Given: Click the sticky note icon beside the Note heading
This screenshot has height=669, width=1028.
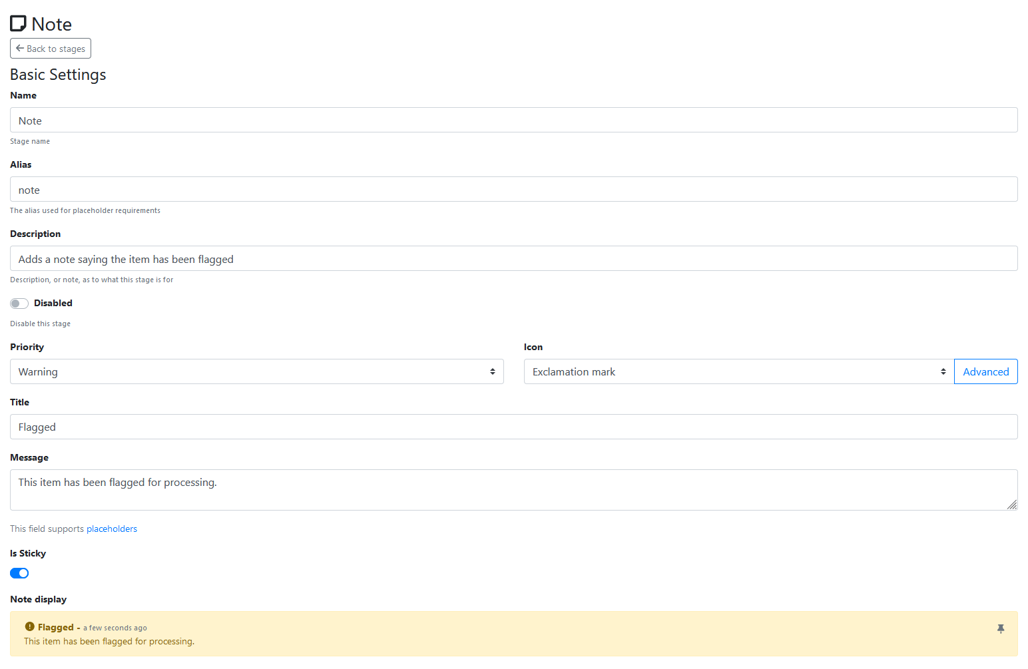Looking at the screenshot, I should [18, 24].
